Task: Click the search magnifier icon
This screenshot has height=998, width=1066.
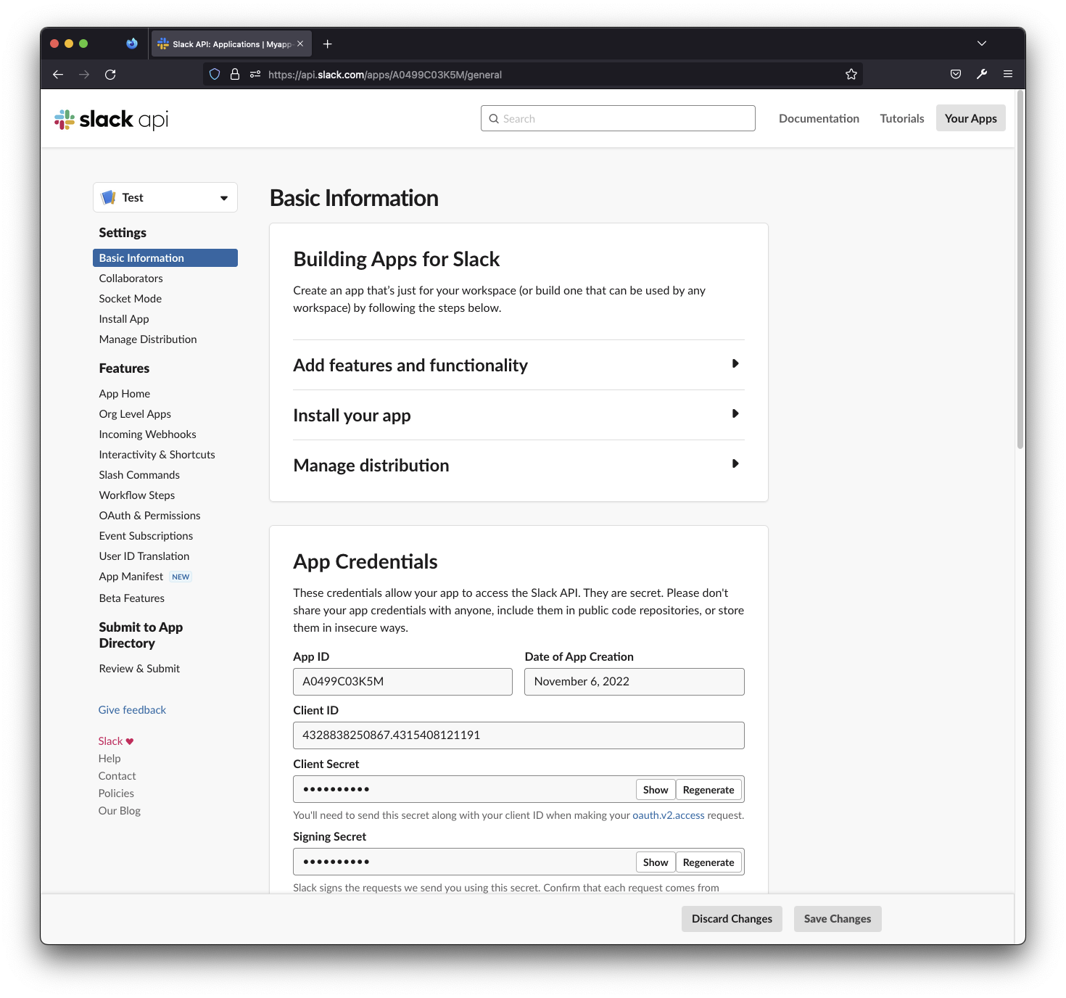Action: 494,118
